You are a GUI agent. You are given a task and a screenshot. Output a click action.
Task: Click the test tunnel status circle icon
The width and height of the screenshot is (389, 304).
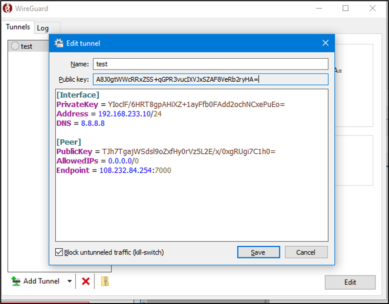tap(15, 46)
